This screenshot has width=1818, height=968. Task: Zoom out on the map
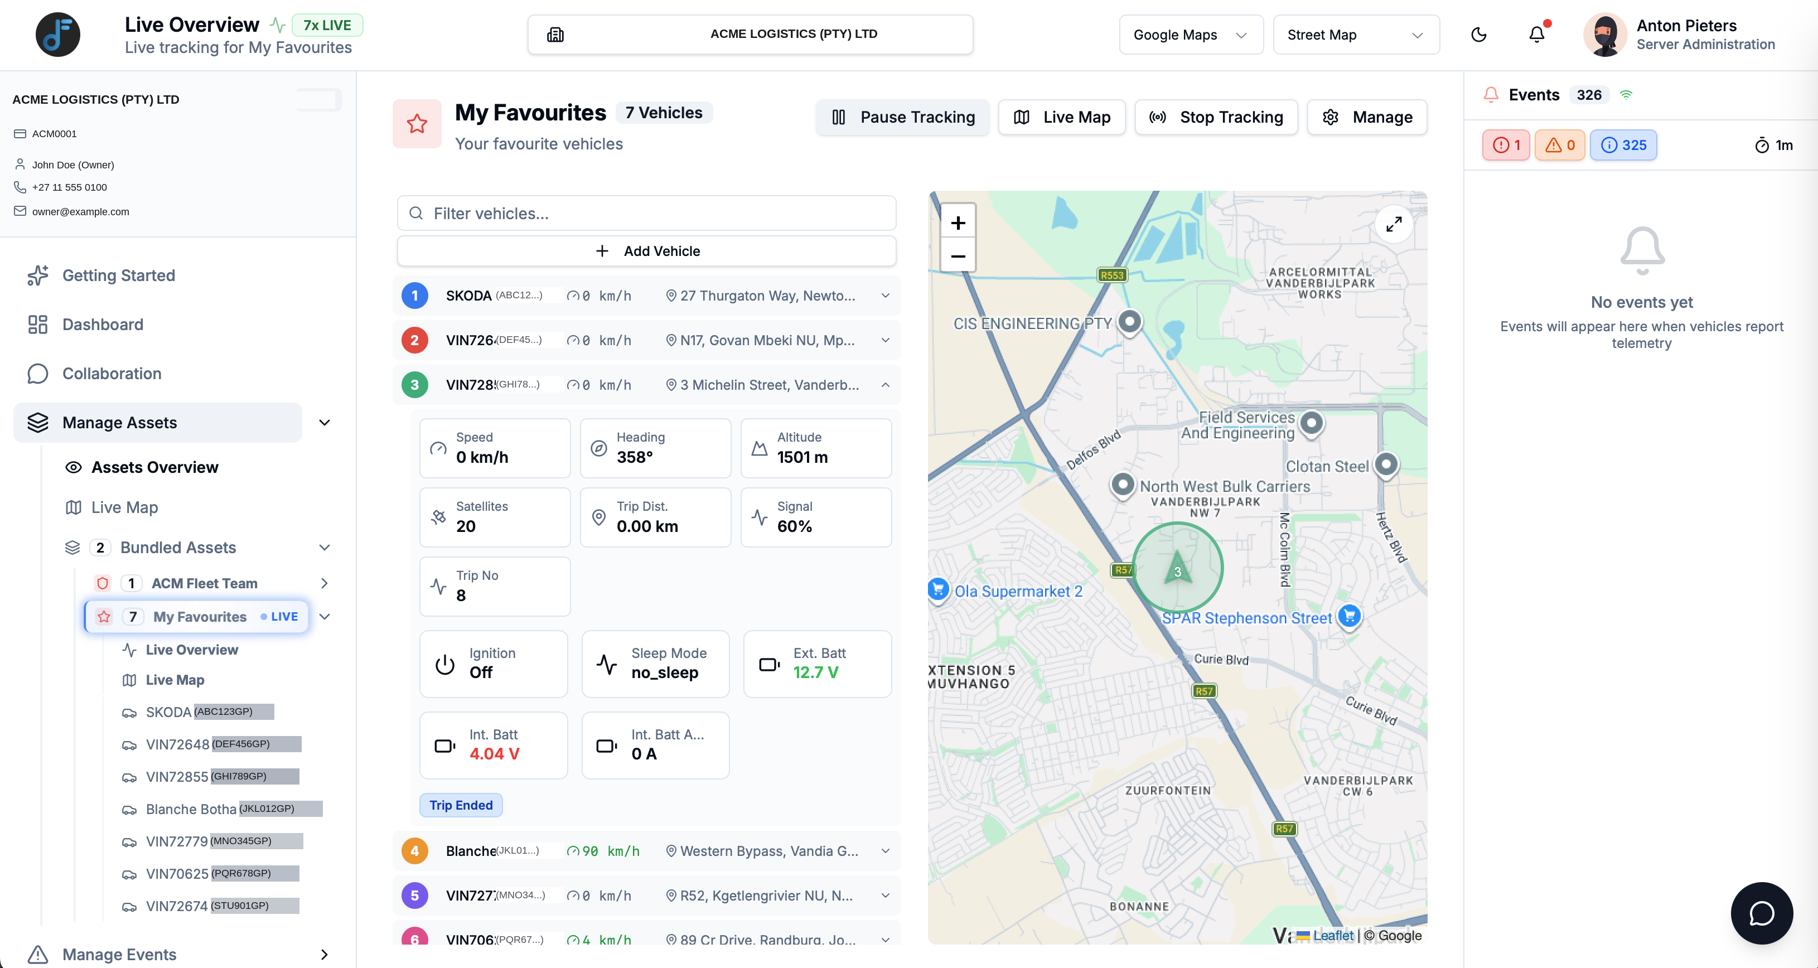pyautogui.click(x=958, y=255)
